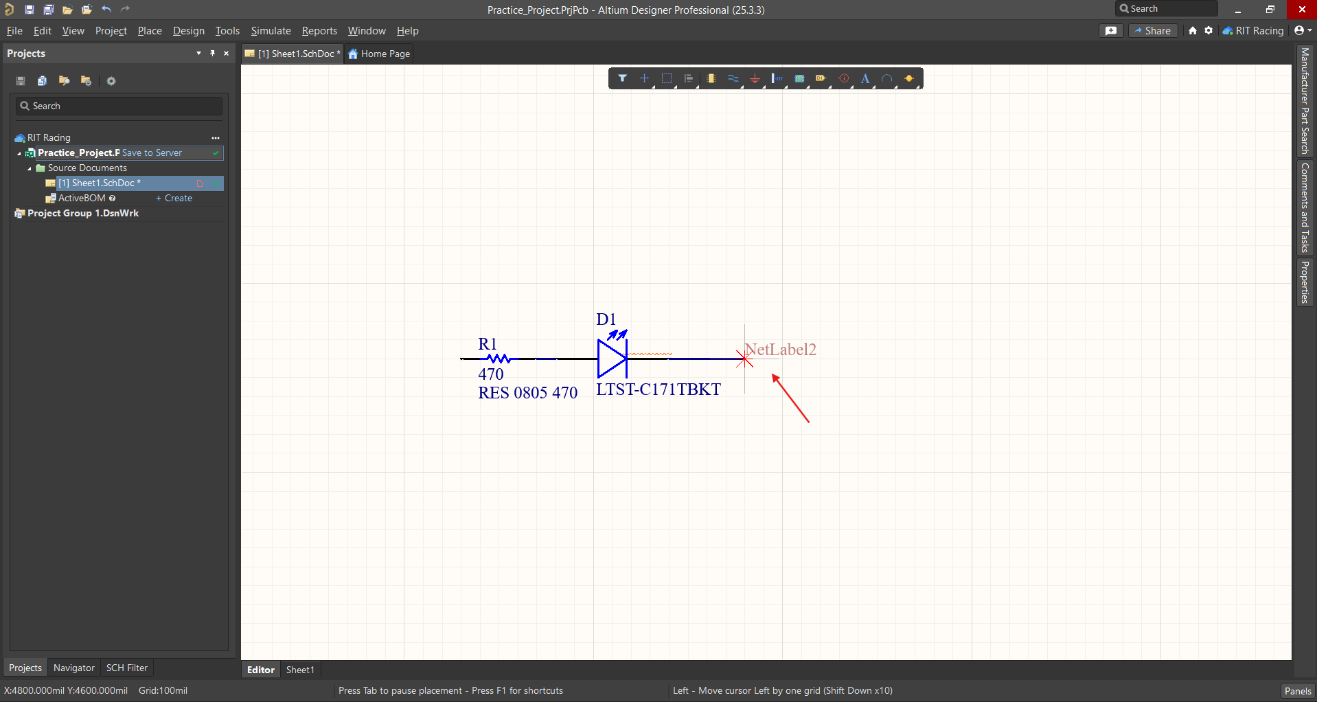Screen dimensions: 1317x702
Task: Open the Place menu
Action: pos(150,31)
